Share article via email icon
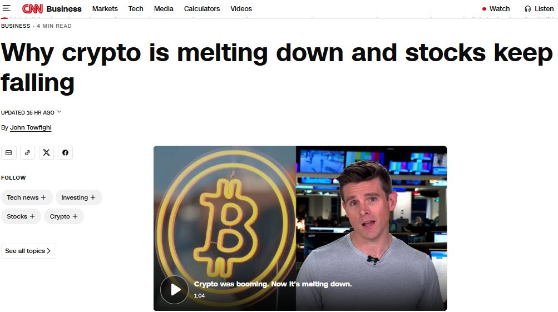The image size is (558, 312). (x=8, y=152)
